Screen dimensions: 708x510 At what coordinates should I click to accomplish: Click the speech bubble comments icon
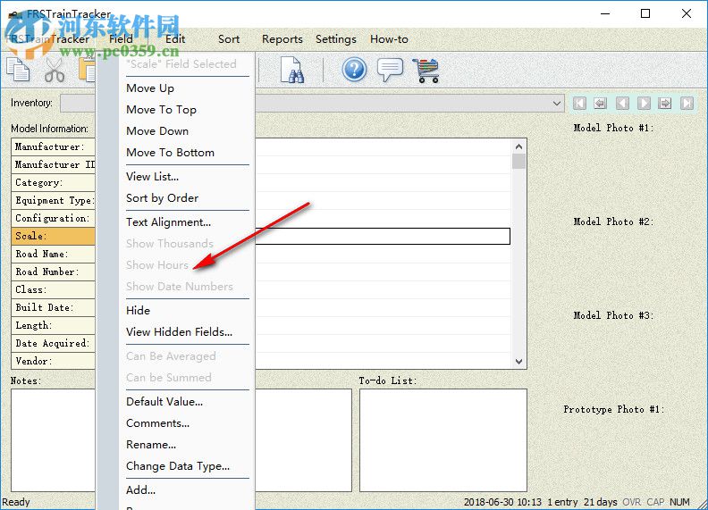tap(390, 70)
